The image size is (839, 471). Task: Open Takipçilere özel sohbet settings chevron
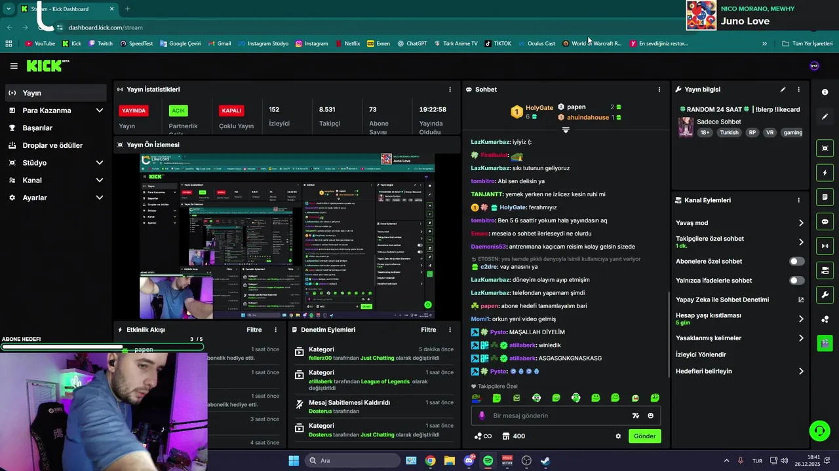(x=801, y=242)
